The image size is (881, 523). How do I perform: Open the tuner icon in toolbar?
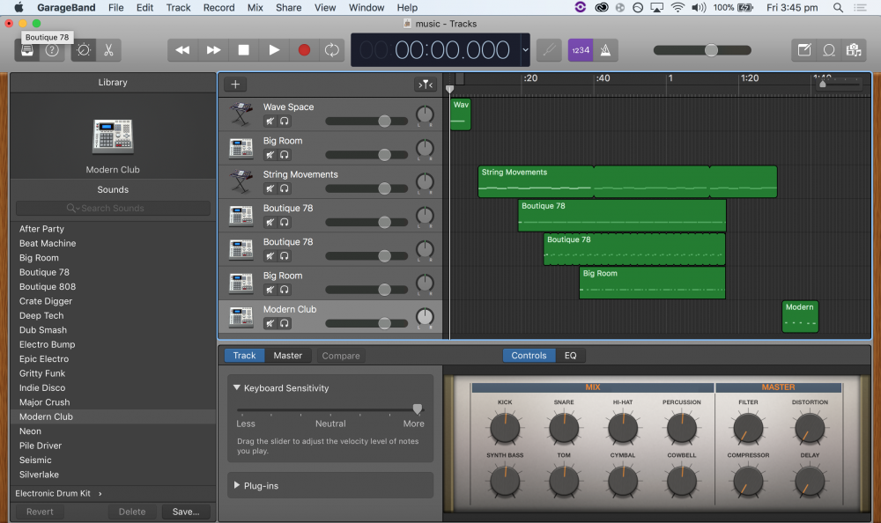click(550, 50)
